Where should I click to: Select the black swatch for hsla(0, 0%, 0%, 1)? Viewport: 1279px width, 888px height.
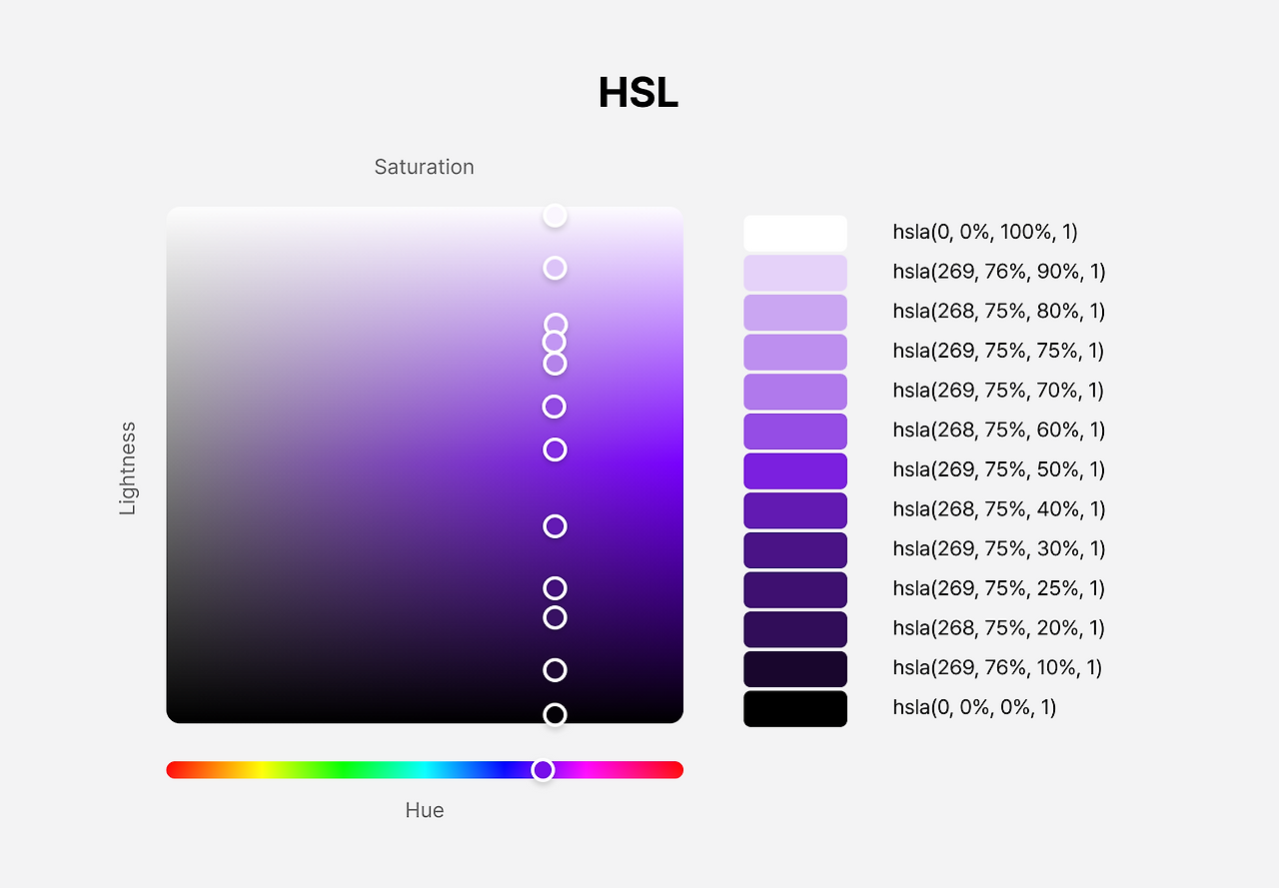pyautogui.click(x=795, y=708)
